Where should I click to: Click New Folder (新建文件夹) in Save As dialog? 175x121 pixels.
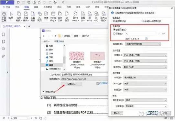(x=59, y=41)
